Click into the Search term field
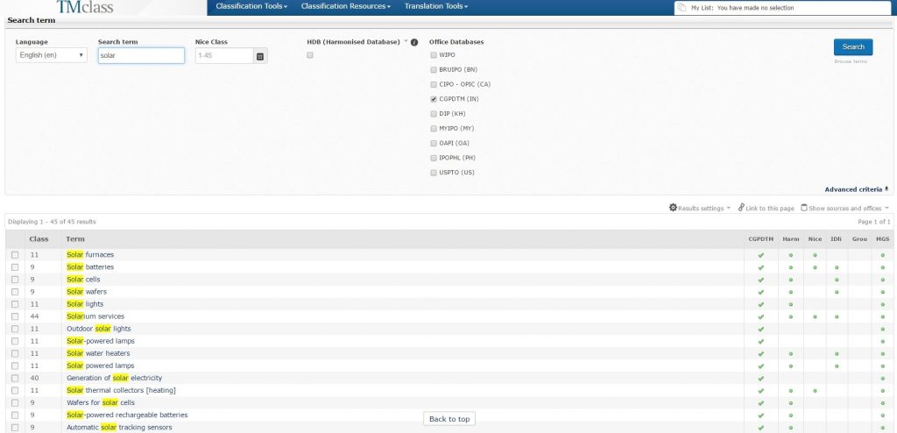 click(141, 55)
